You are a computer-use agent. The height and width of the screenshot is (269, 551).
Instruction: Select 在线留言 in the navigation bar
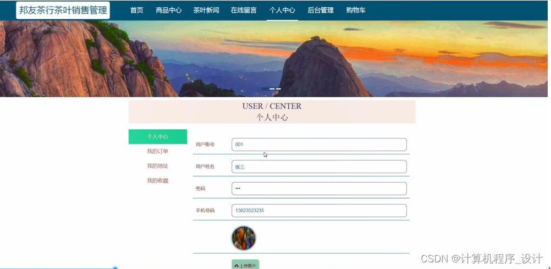(x=244, y=10)
